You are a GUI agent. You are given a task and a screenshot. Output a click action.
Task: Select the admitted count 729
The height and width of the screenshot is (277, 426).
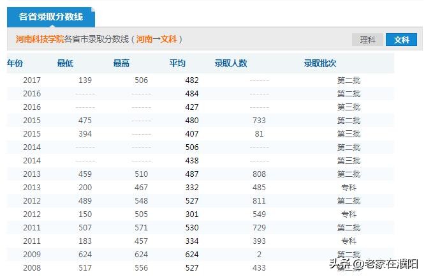[x=259, y=227]
